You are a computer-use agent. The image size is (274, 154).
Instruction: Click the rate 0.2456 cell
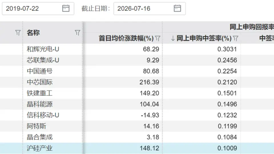tap(227, 60)
